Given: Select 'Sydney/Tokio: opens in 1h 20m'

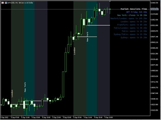Looking at the screenshot, I should [x=130, y=34].
